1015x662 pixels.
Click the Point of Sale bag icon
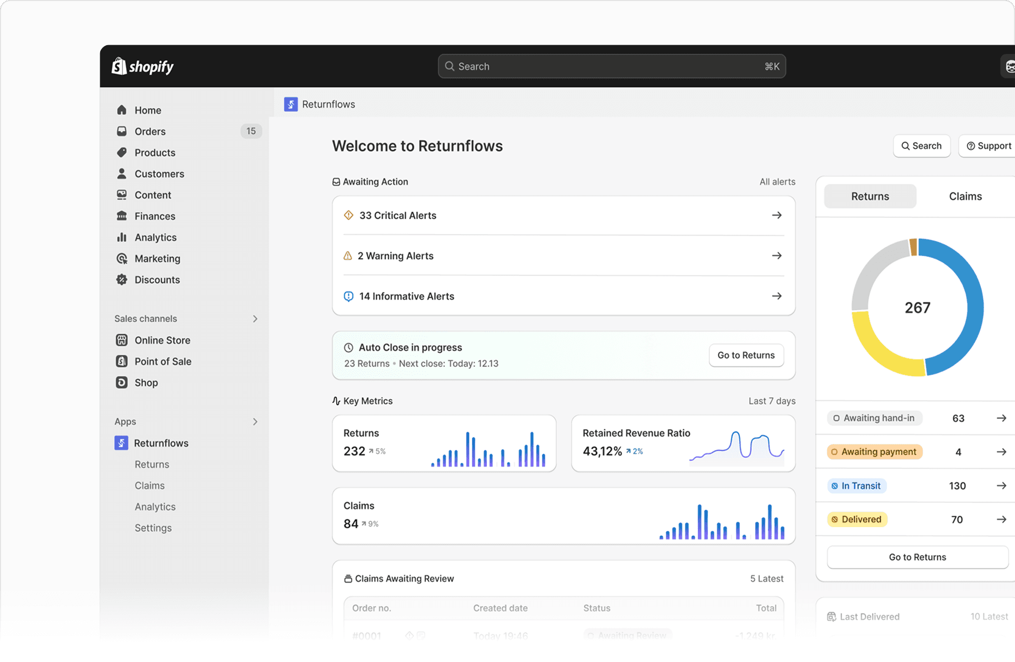pyautogui.click(x=121, y=362)
